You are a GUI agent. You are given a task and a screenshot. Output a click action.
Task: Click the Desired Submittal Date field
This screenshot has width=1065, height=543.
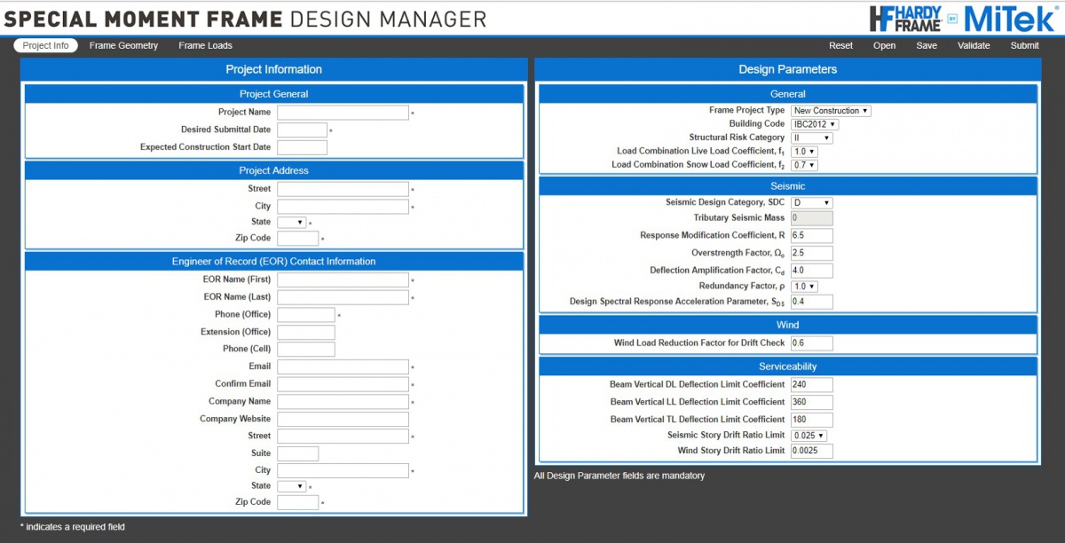302,130
